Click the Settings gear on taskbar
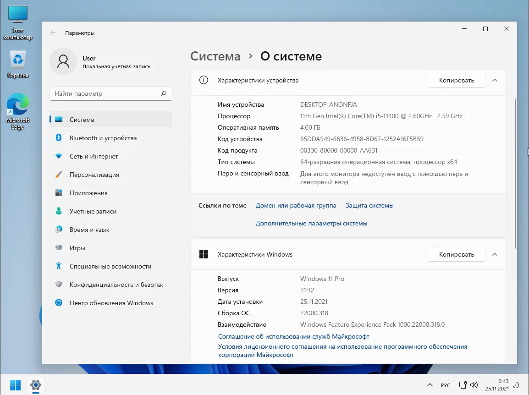 coord(35,385)
